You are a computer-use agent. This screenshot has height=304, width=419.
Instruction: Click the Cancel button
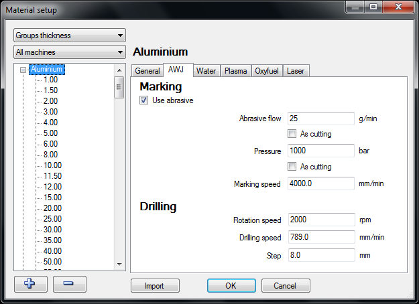coord(286,286)
